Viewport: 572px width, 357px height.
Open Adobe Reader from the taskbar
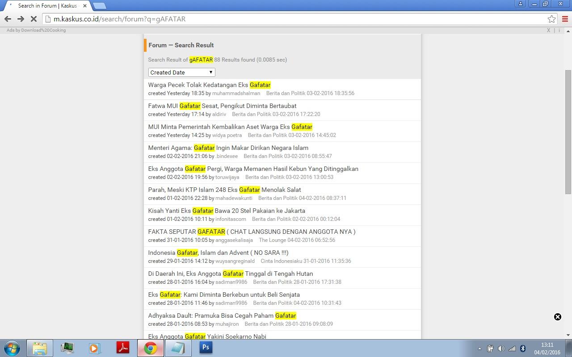[123, 348]
